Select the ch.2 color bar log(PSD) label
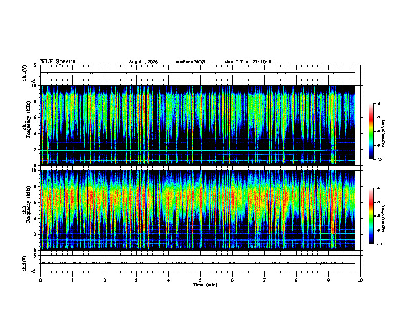 pos(384,218)
